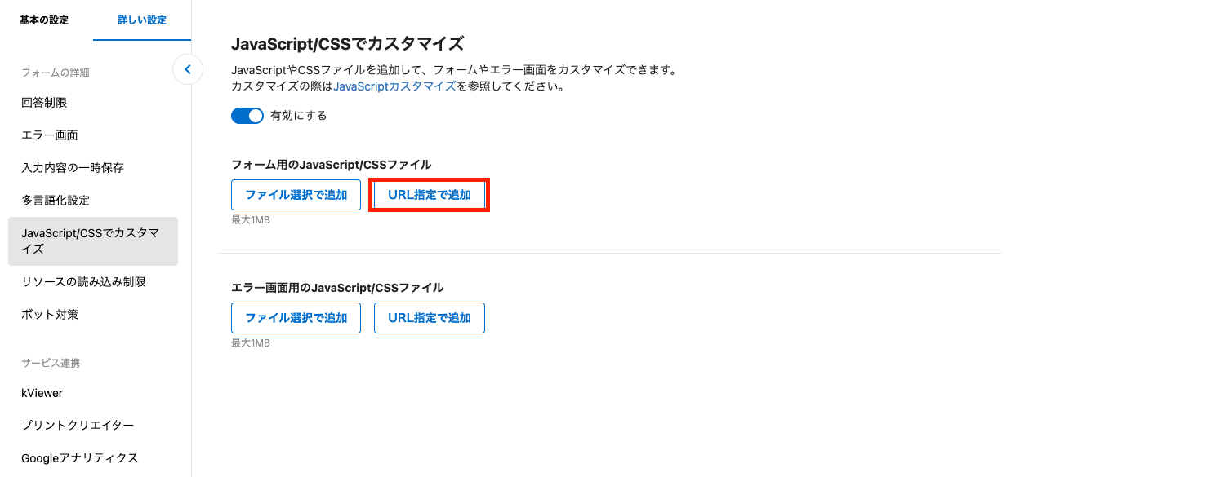This screenshot has height=477, width=1225.
Task: Collapse the sidebar with the chevron button
Action: click(x=188, y=69)
